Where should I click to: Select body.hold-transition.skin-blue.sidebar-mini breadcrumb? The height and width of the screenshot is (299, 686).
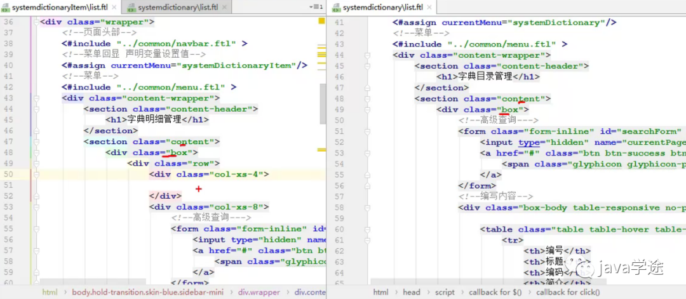click(x=147, y=292)
